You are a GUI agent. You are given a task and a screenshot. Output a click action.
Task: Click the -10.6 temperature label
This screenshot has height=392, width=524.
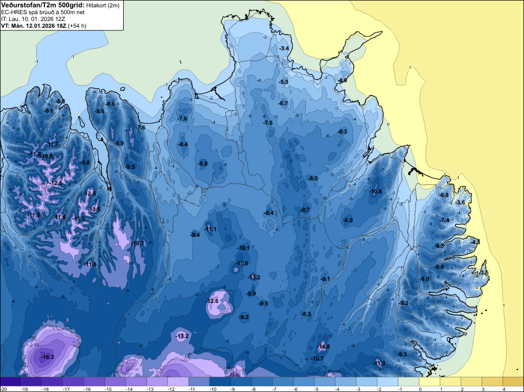point(375,191)
